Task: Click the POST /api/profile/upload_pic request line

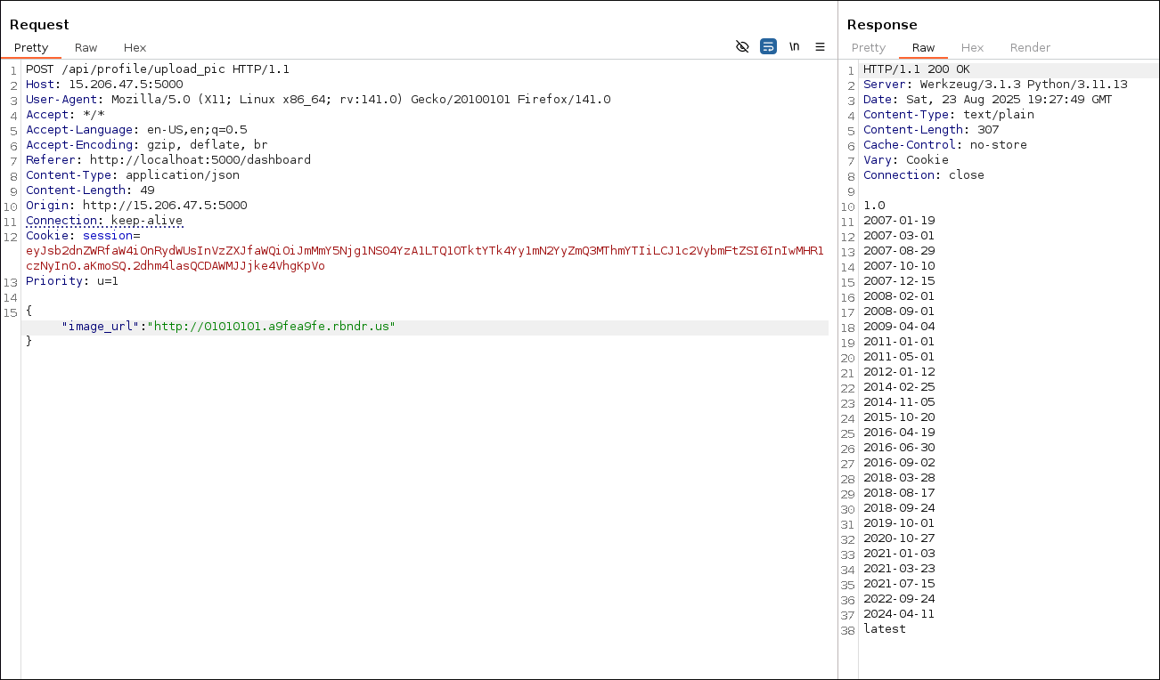Action: [157, 69]
